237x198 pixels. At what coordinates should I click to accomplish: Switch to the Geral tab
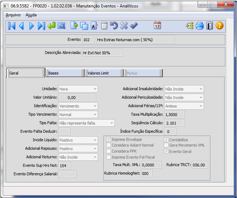click(x=26, y=73)
